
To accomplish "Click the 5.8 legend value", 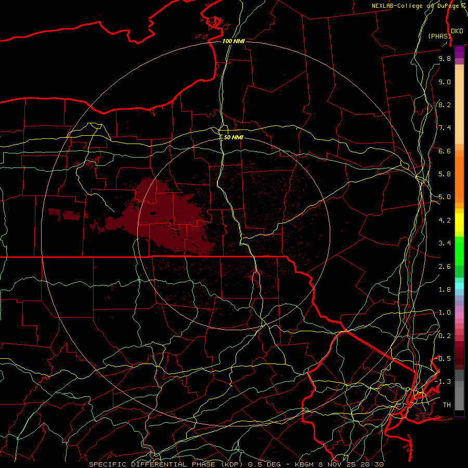I will (445, 174).
